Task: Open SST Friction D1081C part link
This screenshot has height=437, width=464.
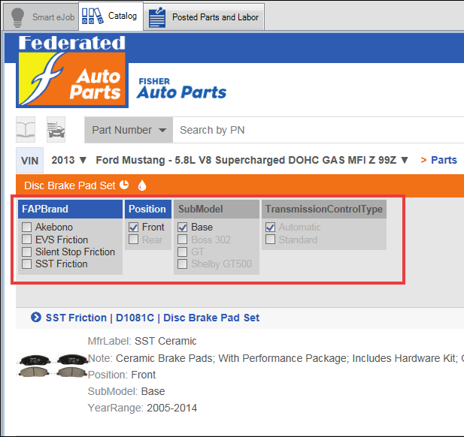Action: 153,318
